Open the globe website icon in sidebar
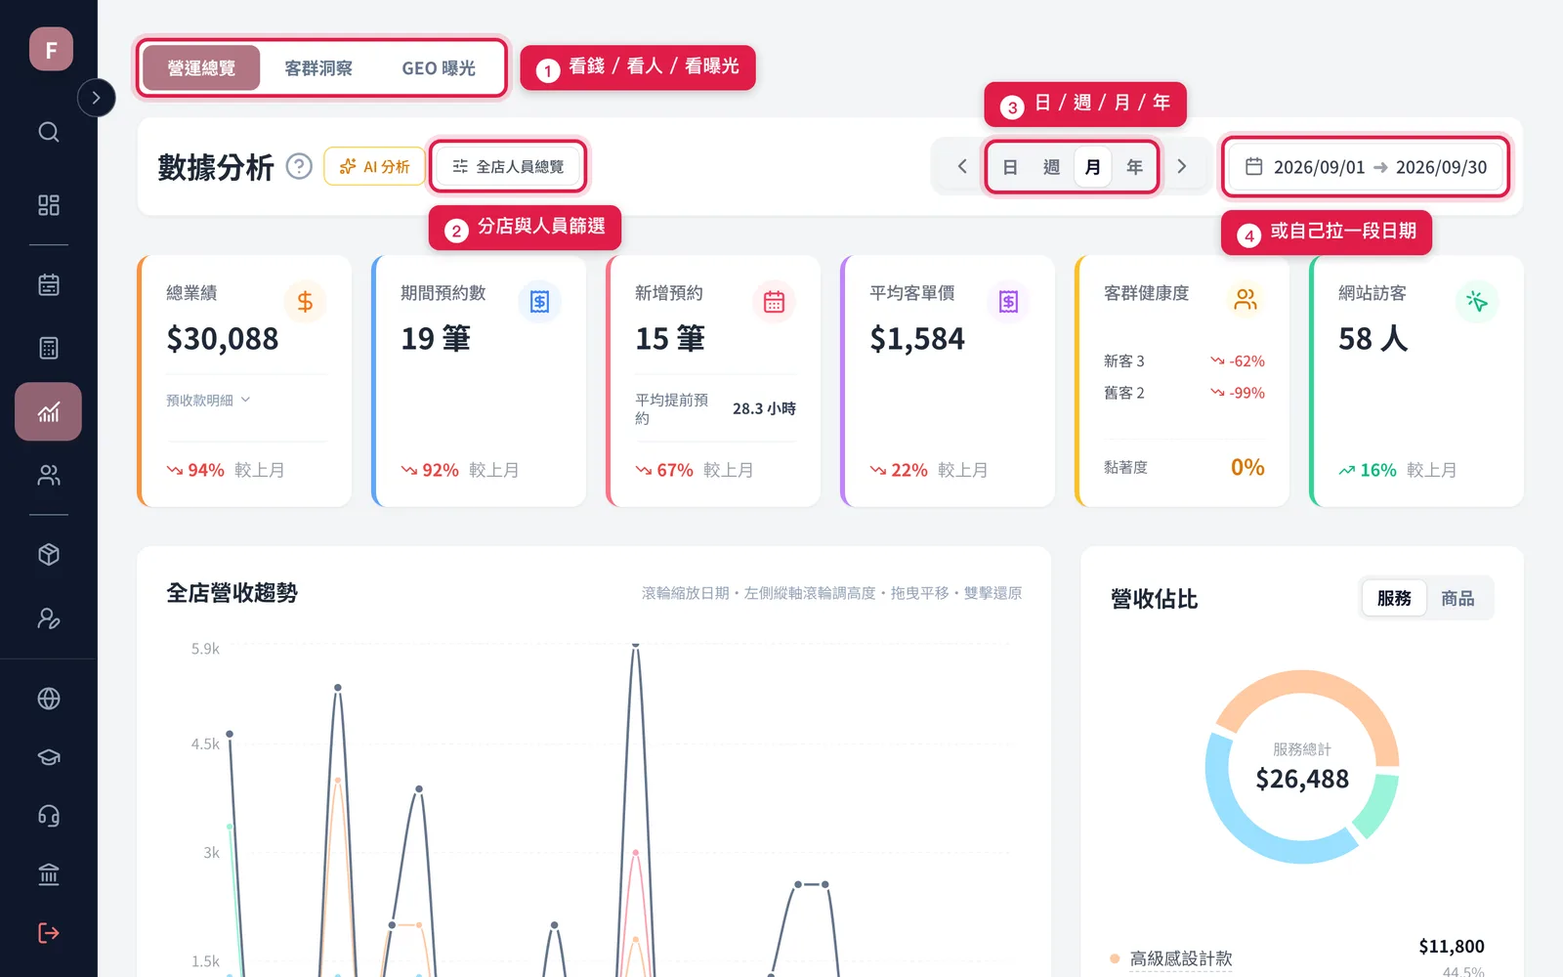Viewport: 1563px width, 977px height. [49, 699]
